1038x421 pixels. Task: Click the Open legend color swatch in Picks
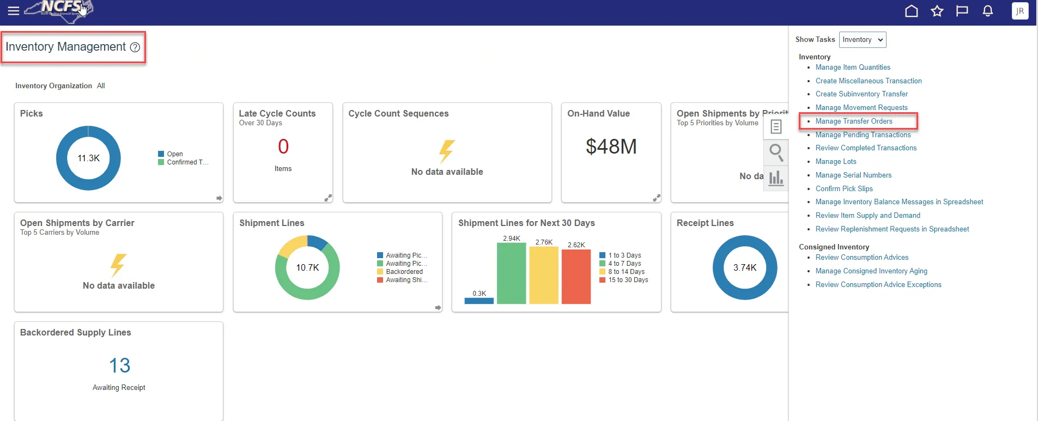[x=161, y=154]
